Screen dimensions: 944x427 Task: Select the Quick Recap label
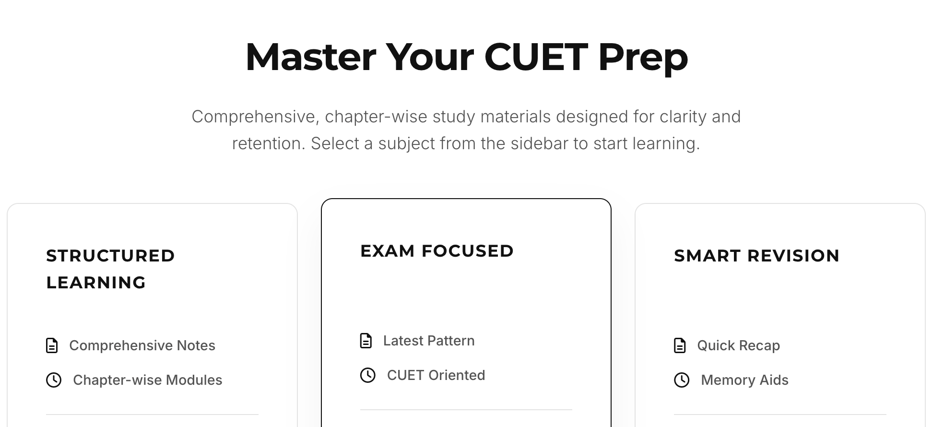[x=739, y=345]
